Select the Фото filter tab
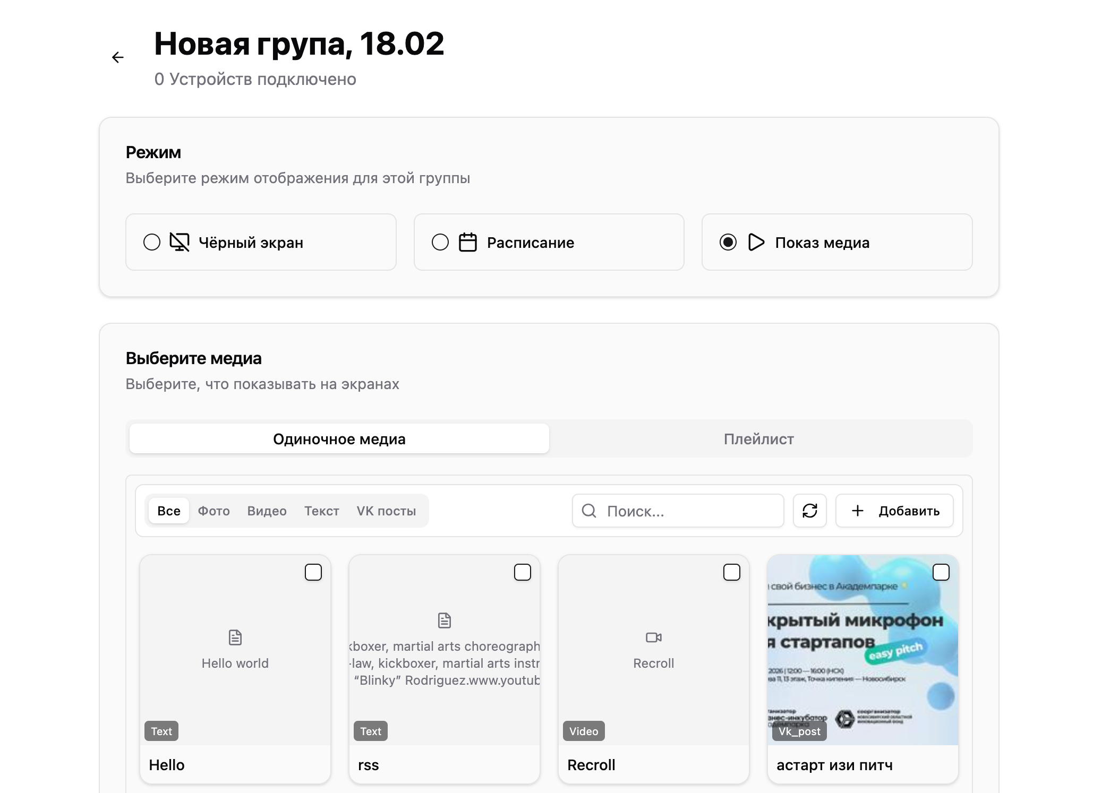This screenshot has width=1093, height=793. (x=214, y=511)
